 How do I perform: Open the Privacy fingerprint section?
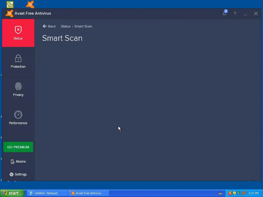[x=18, y=90]
